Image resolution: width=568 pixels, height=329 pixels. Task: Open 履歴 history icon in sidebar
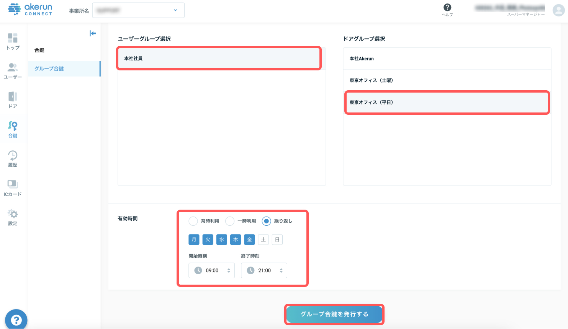13,159
